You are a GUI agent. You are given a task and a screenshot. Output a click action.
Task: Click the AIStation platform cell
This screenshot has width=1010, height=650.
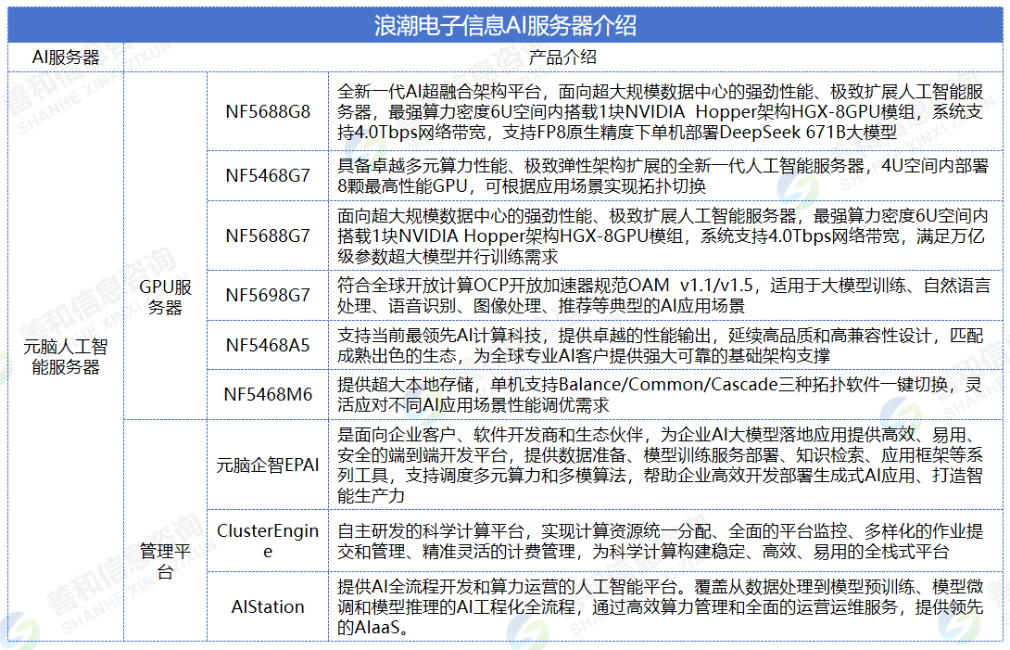[x=268, y=607]
